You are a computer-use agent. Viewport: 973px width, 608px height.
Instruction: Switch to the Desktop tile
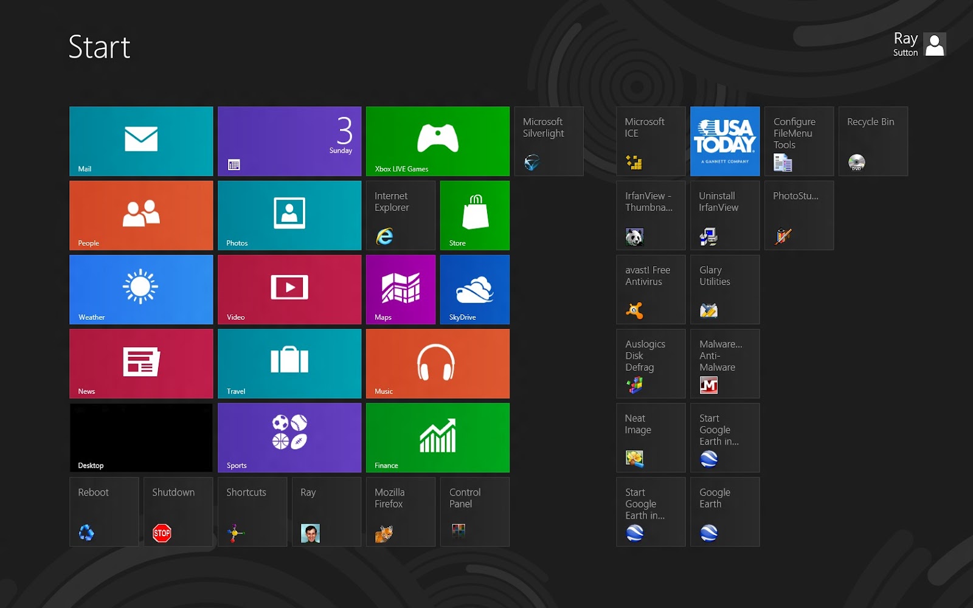point(141,438)
